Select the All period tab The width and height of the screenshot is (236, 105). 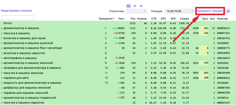coord(128,6)
